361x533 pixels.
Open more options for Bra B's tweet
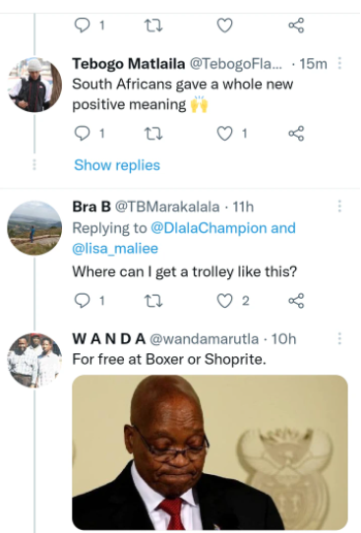pyautogui.click(x=339, y=206)
